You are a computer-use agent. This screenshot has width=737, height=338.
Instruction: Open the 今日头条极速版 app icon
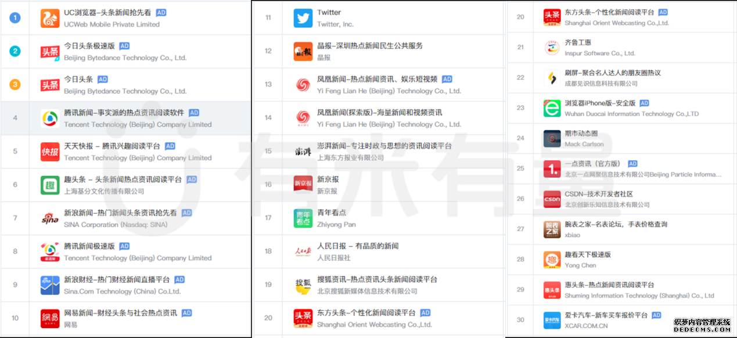[50, 52]
